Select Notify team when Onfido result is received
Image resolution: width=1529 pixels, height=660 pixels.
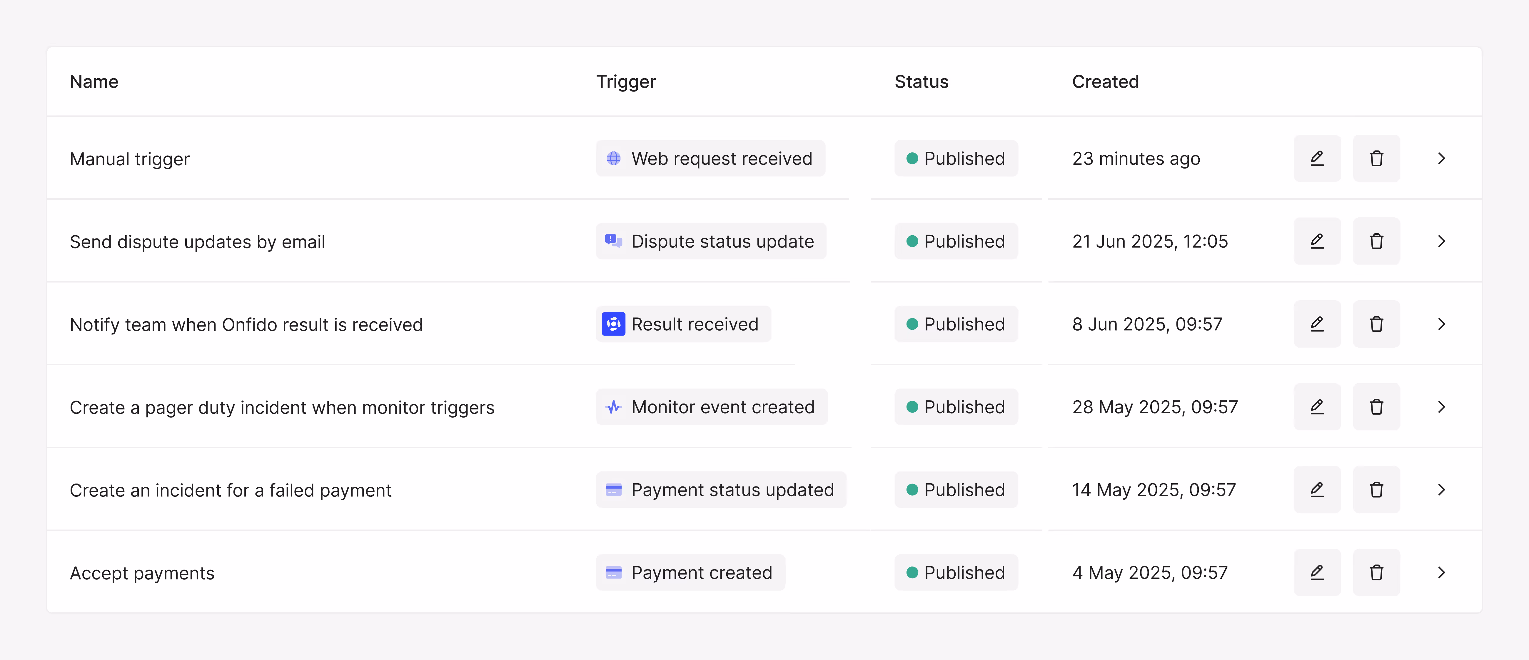[x=246, y=325]
